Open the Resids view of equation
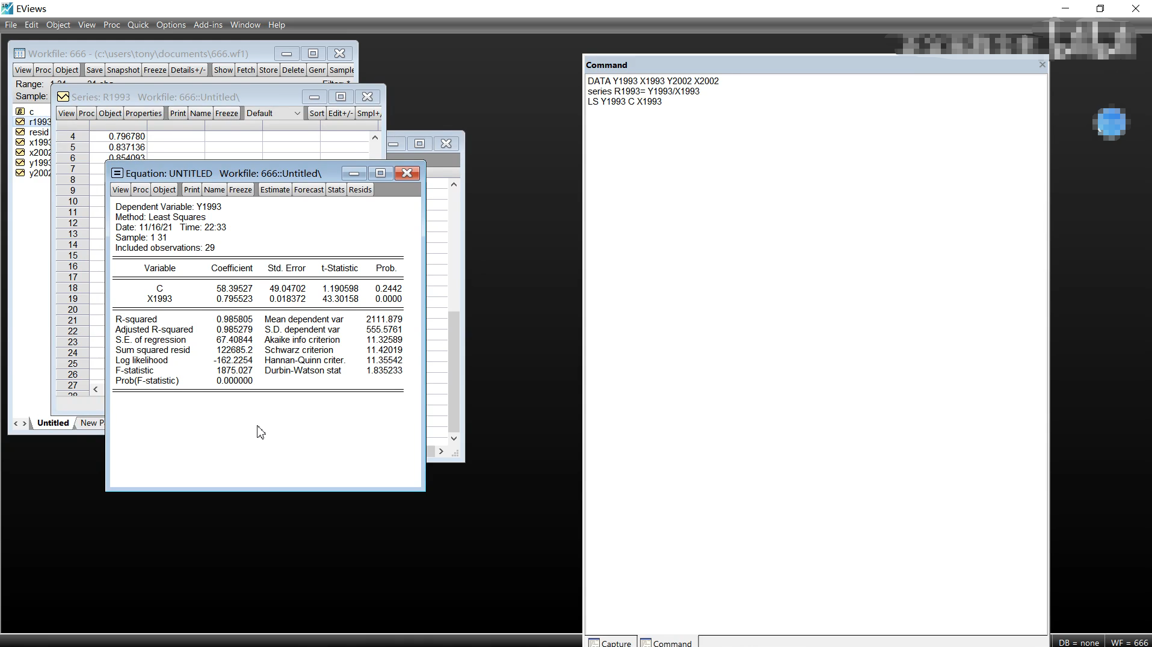 pos(360,189)
